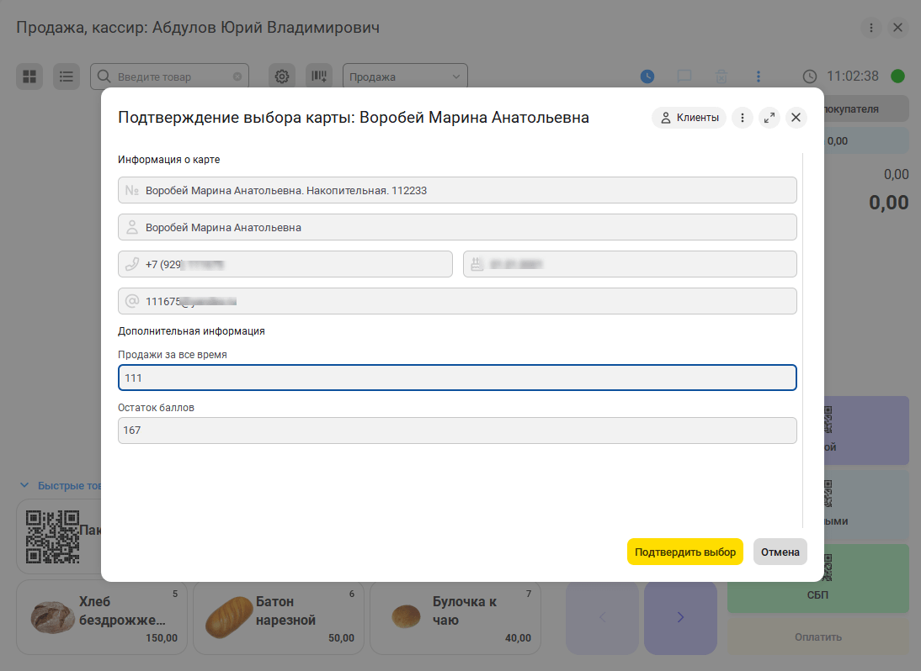The image size is (921, 671).
Task: Click the Клиенты button in dialog header
Action: coord(689,118)
